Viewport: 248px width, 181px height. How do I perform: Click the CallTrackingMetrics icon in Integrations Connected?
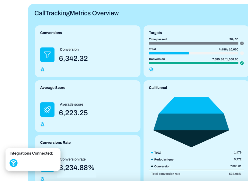tap(13, 163)
